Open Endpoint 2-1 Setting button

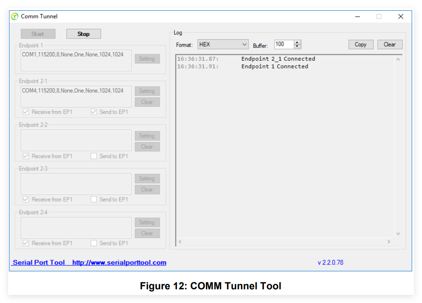click(x=147, y=91)
